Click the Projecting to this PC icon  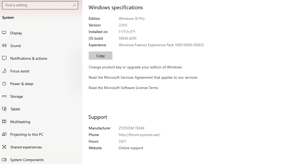(4, 134)
